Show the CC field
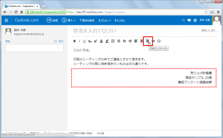This screenshot has width=223, height=138. (55, 41)
